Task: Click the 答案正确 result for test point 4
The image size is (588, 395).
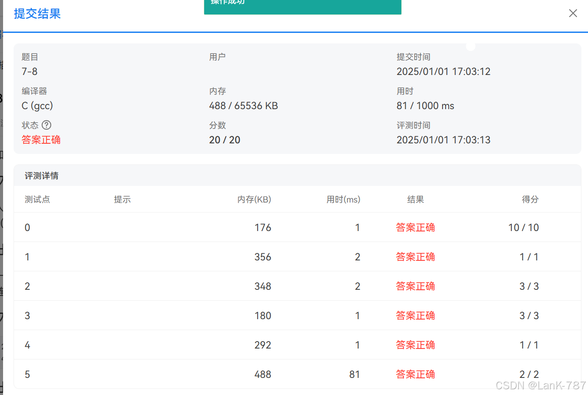Action: point(415,345)
